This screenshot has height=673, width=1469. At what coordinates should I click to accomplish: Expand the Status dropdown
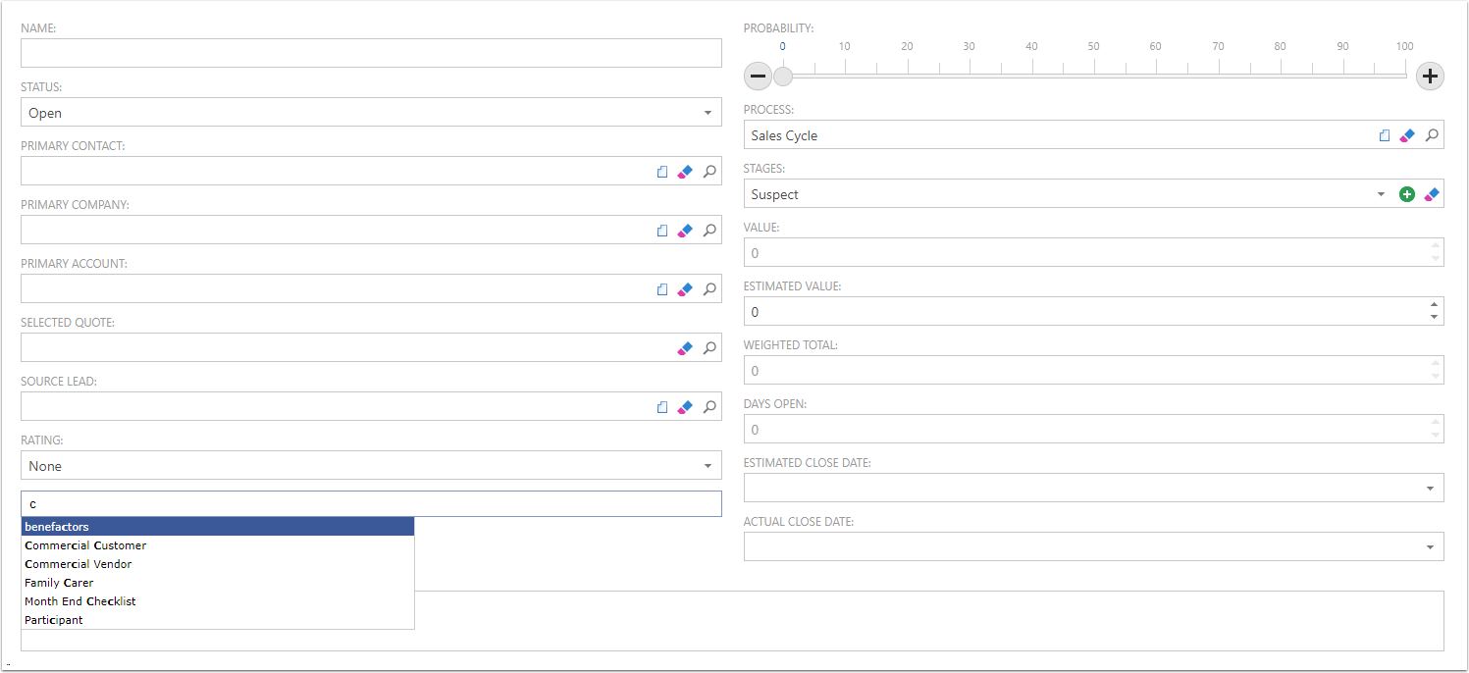pos(708,113)
